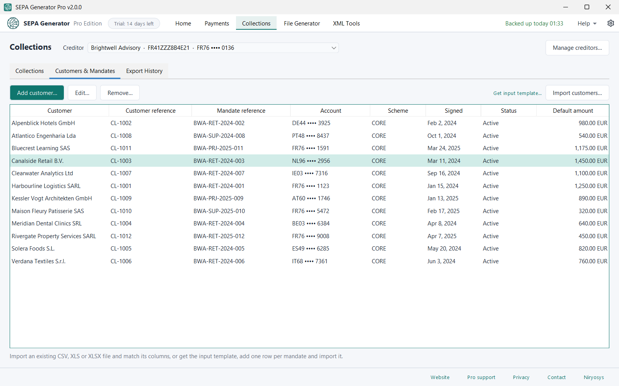
Task: Sort by the Mandate reference column header
Action: 241,111
